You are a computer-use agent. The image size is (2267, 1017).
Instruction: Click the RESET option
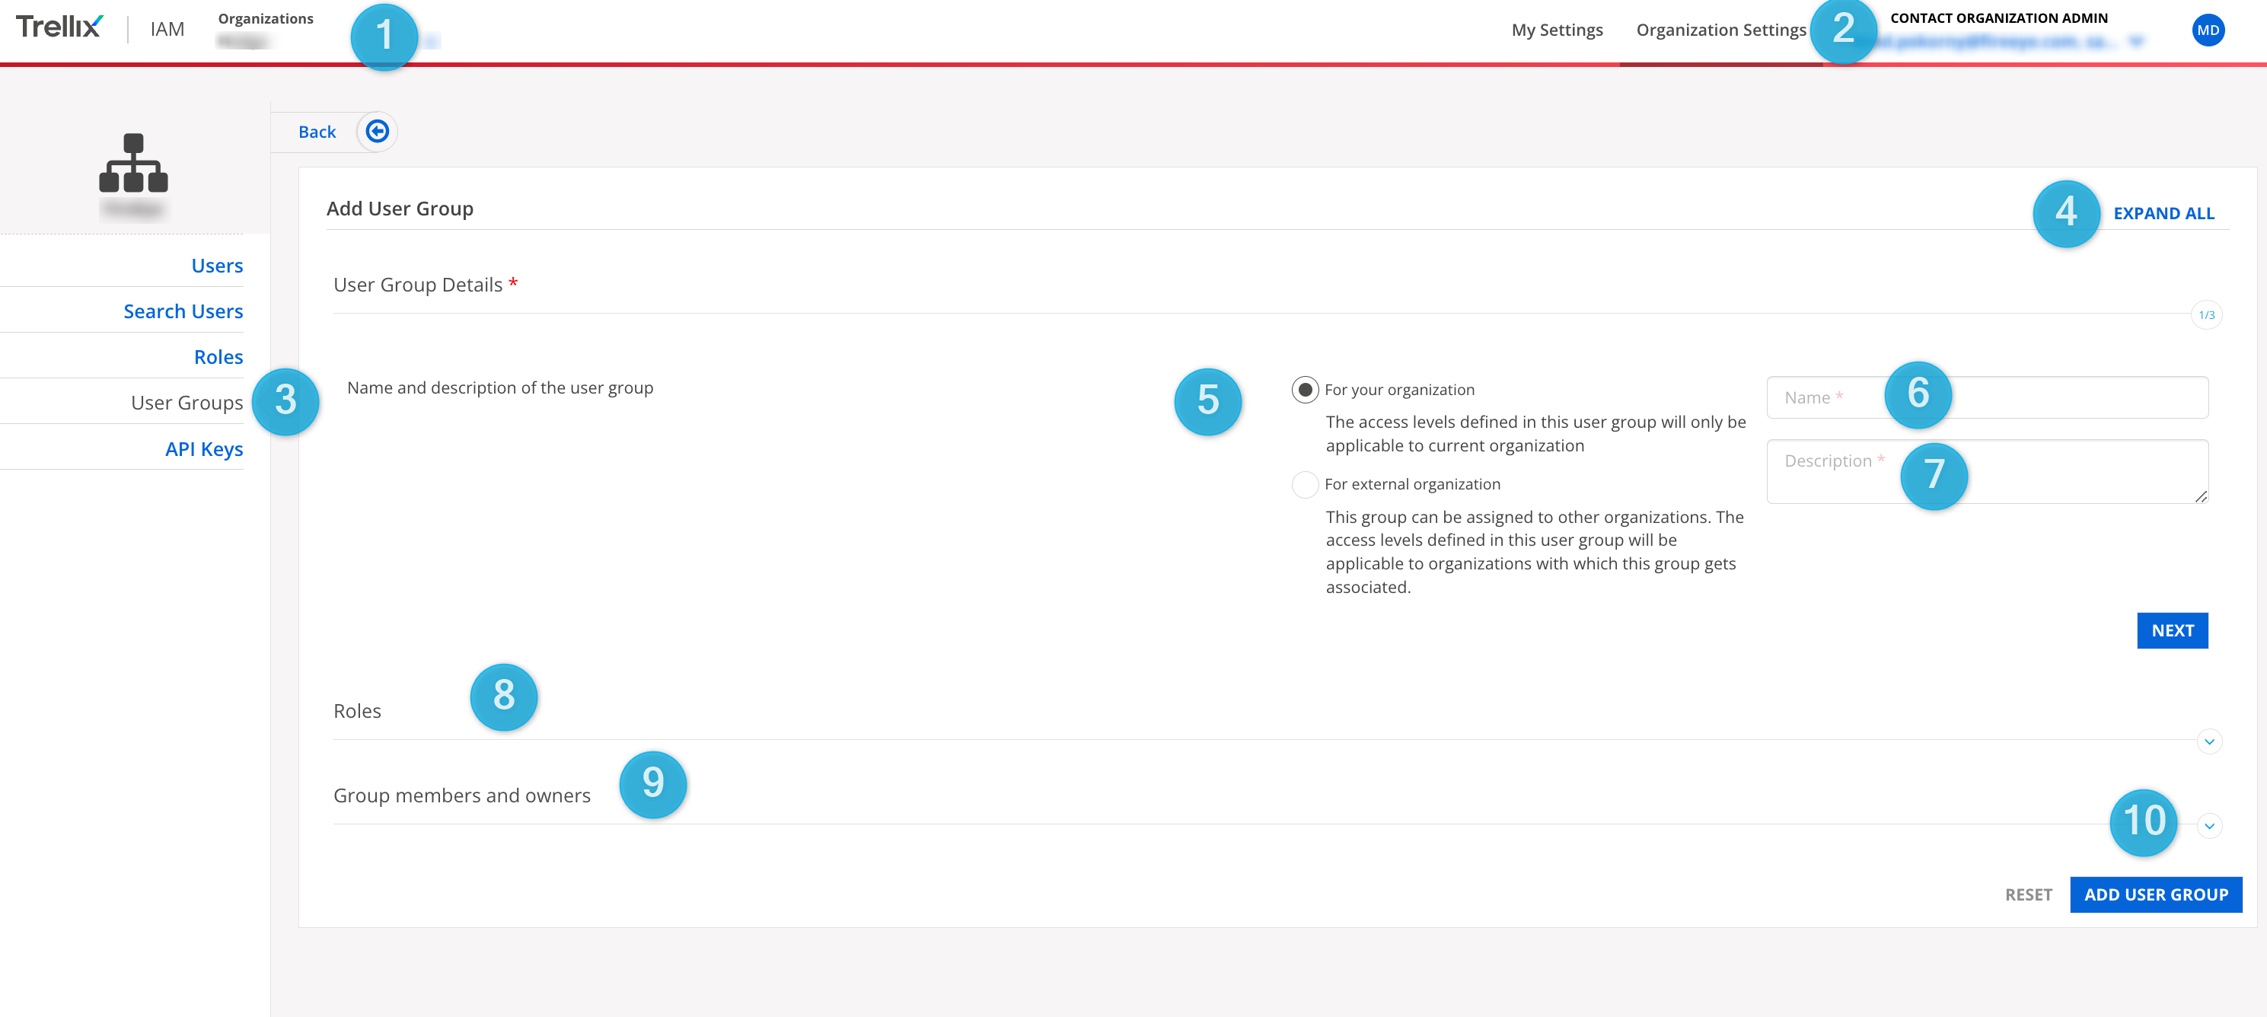(x=2029, y=894)
